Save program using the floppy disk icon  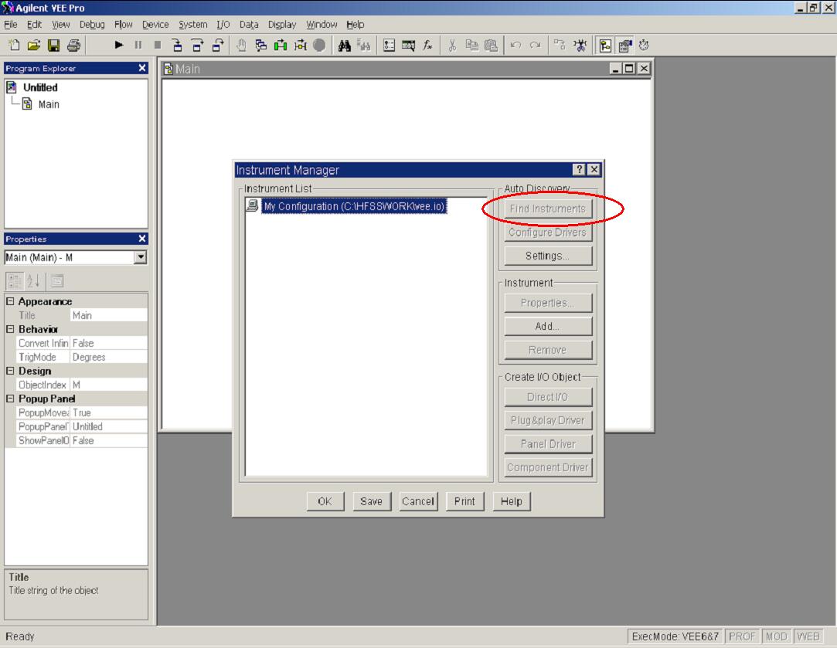click(x=53, y=46)
